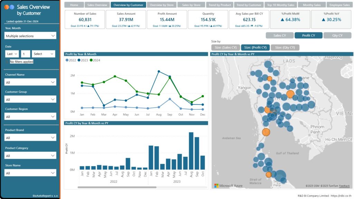Toggle the Sales CY measure button

(279, 36)
